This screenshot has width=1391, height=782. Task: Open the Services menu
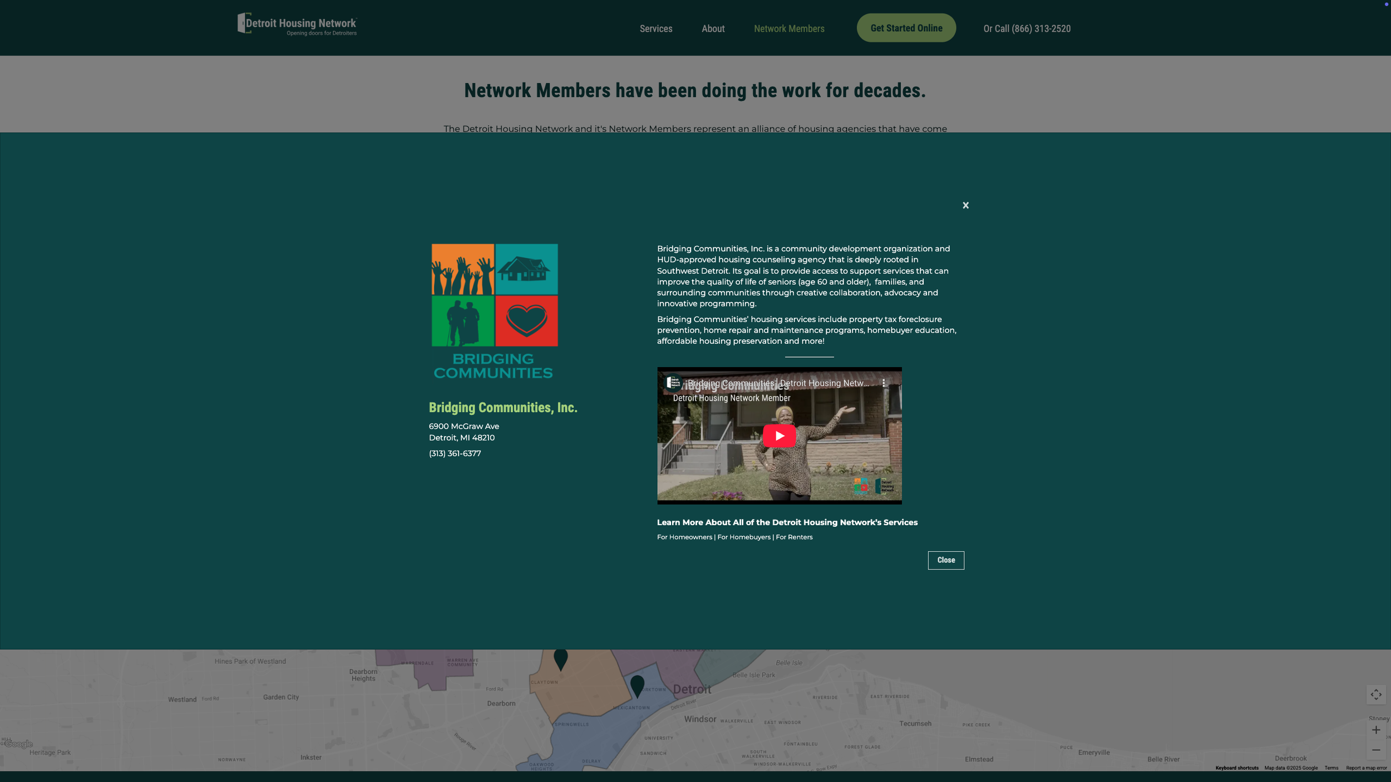coord(655,28)
